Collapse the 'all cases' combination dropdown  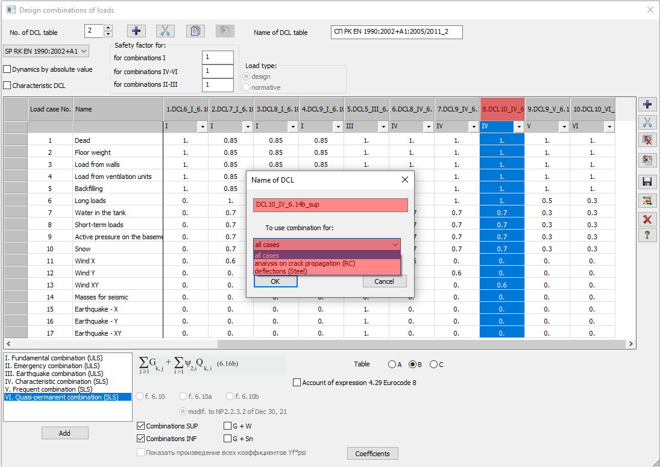395,245
